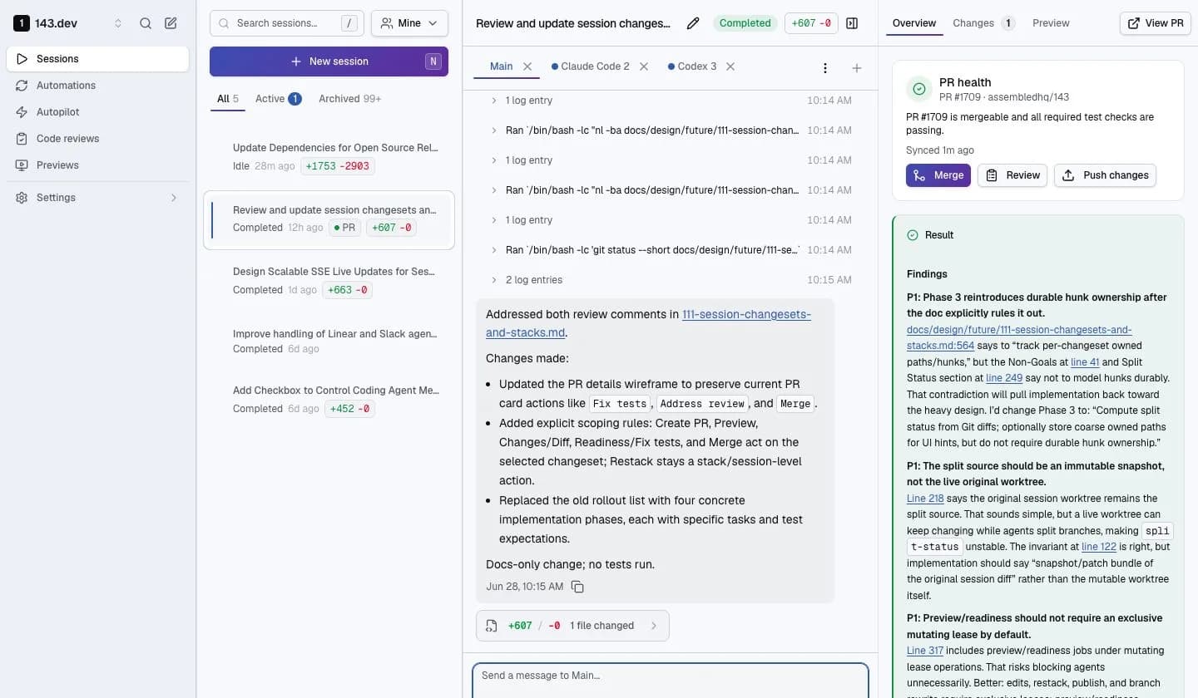The height and width of the screenshot is (698, 1198).
Task: Select the All sessions tab
Action: (227, 99)
